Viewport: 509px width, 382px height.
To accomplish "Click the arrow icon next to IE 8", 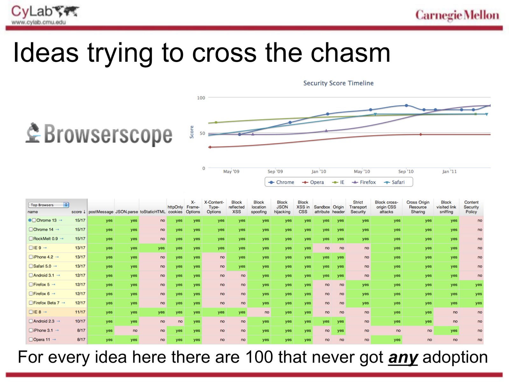I will [x=45, y=312].
